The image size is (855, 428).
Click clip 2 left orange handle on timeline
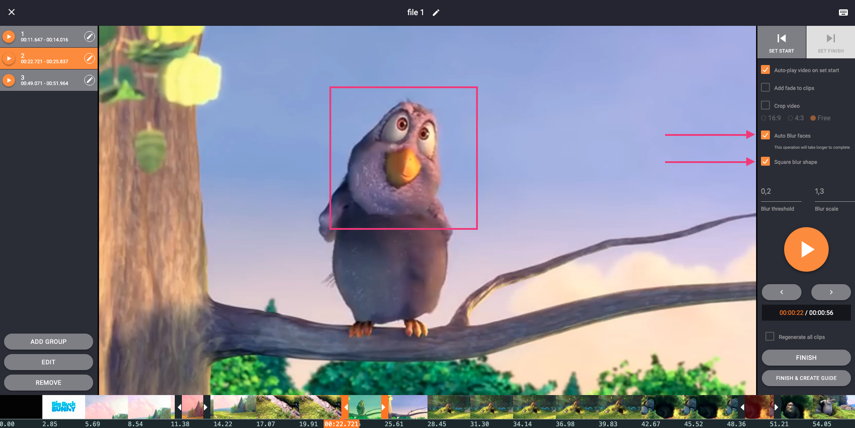[x=345, y=407]
